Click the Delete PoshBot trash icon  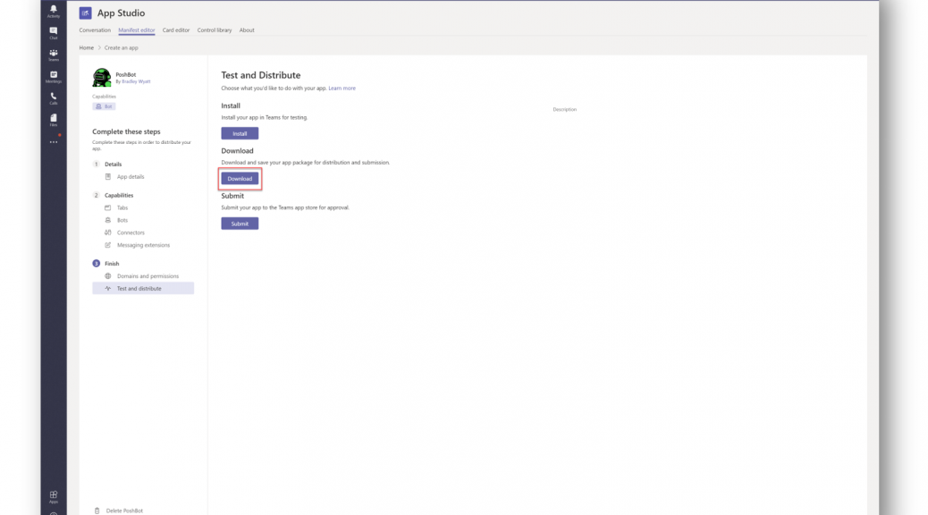(x=97, y=511)
